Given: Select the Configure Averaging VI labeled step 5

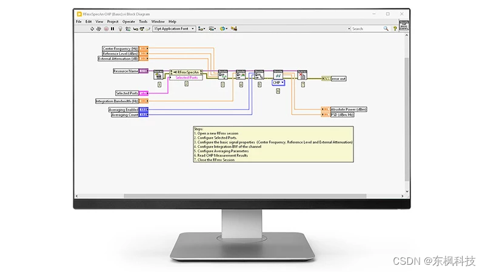Looking at the screenshot, I should coord(259,75).
